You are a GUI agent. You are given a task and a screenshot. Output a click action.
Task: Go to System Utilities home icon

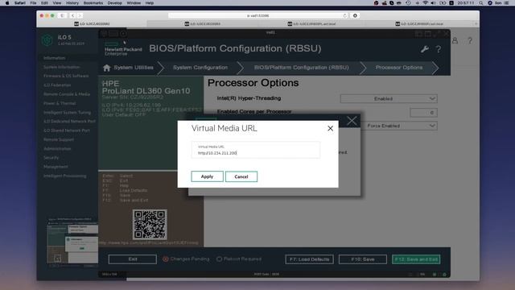[x=107, y=68]
